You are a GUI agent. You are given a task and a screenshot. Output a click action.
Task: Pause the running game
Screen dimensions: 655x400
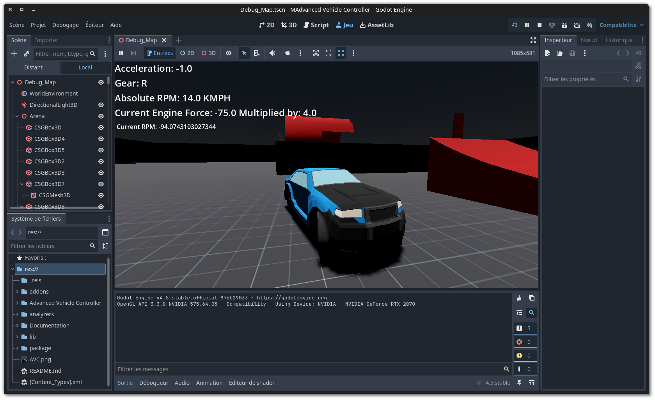(527, 25)
